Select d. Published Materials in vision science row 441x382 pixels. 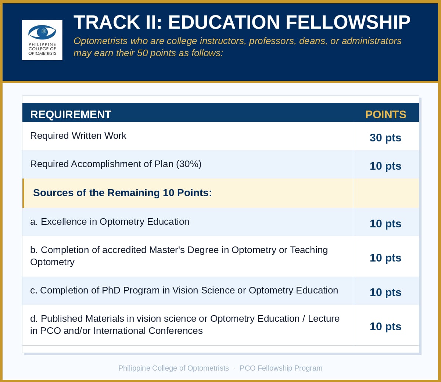tap(220, 325)
